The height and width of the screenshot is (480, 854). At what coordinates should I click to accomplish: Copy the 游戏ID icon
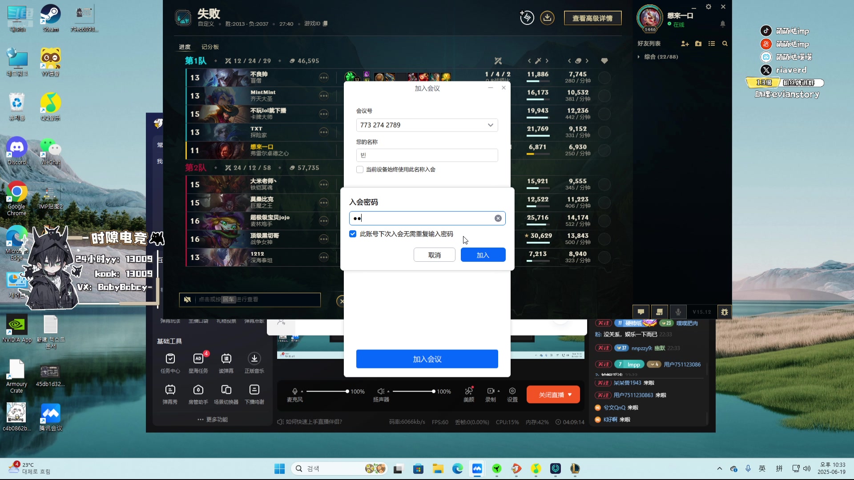(325, 24)
